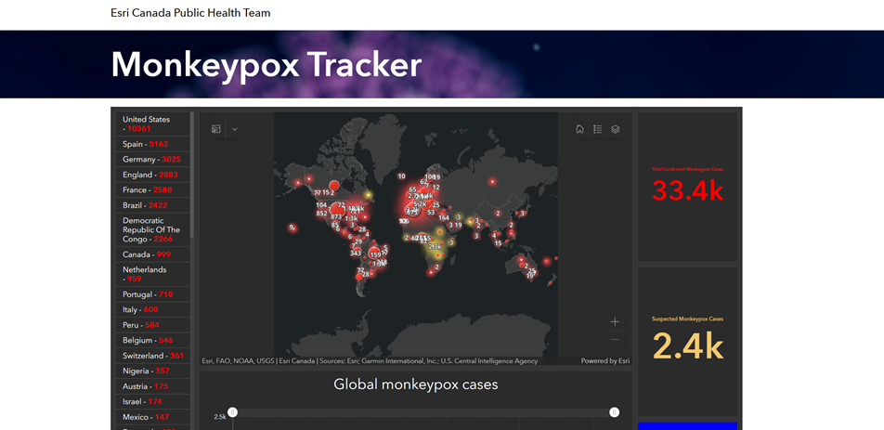The width and height of the screenshot is (884, 430).
Task: Select France - 2588 list entry
Action: (x=153, y=189)
